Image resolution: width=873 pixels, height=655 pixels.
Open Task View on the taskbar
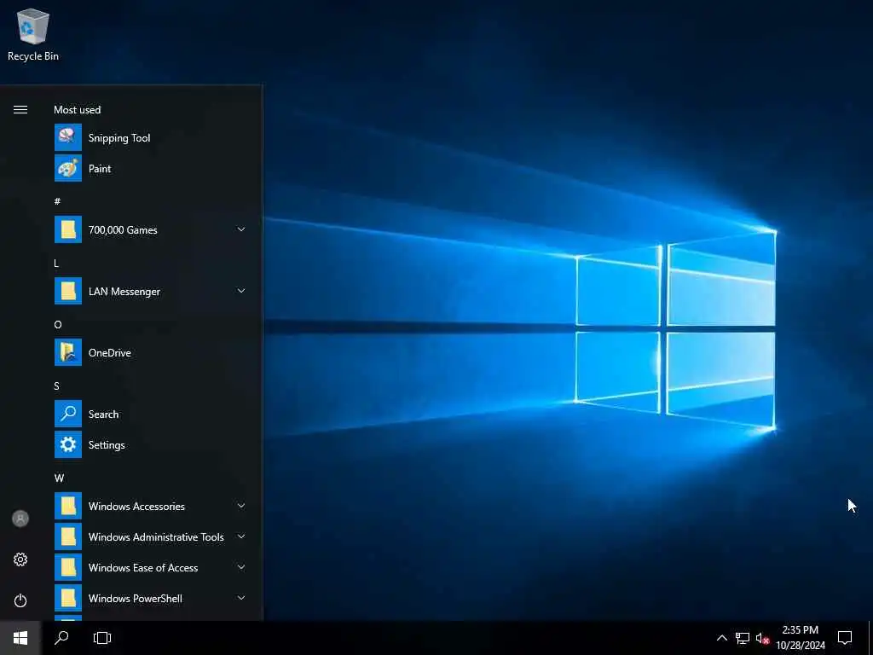tap(102, 638)
